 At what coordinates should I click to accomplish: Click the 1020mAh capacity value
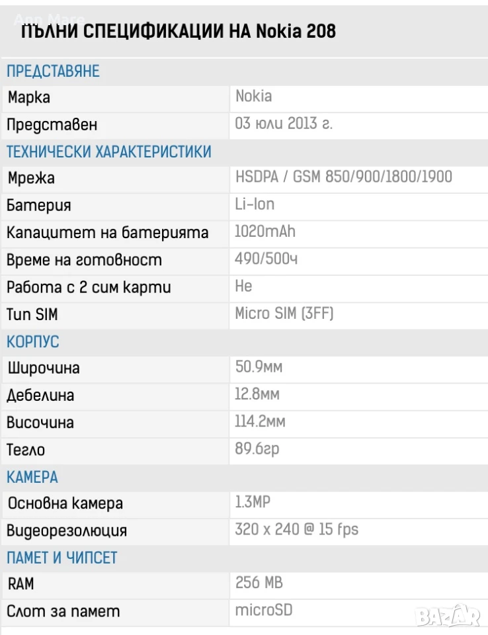tap(265, 232)
